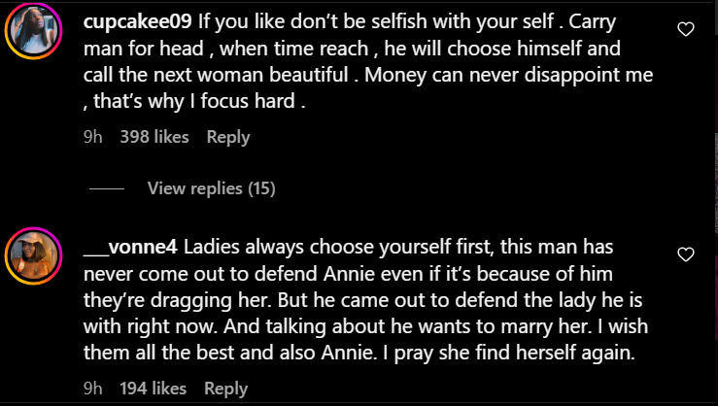Click the ___vonne4 username
The height and width of the screenshot is (406, 718).
coord(130,248)
